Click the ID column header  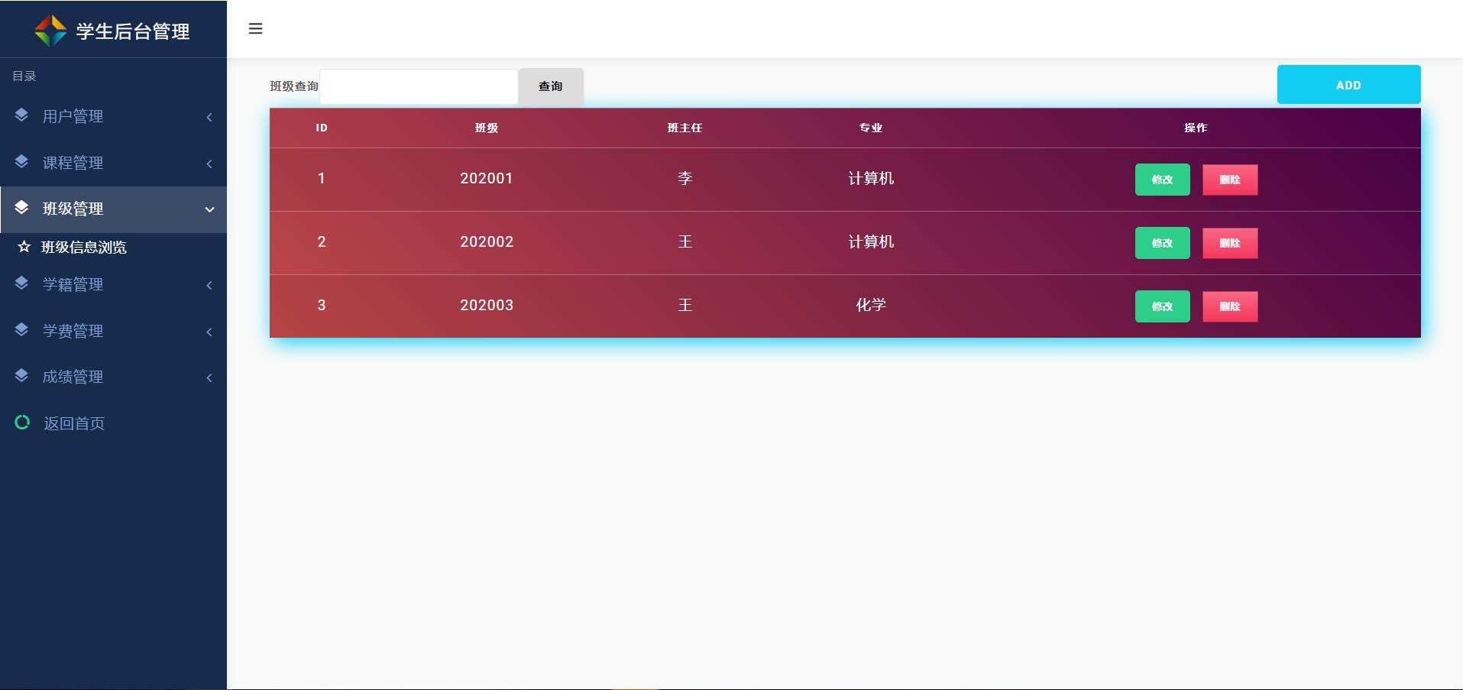point(322,128)
